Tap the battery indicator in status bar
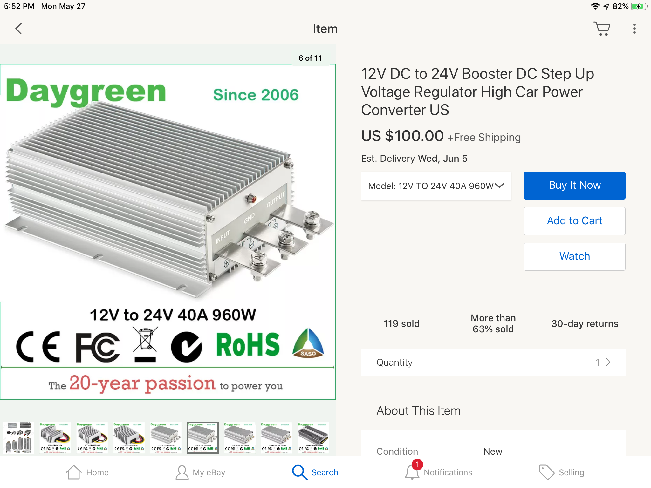Screen dimensions: 651x488 [x=639, y=6]
